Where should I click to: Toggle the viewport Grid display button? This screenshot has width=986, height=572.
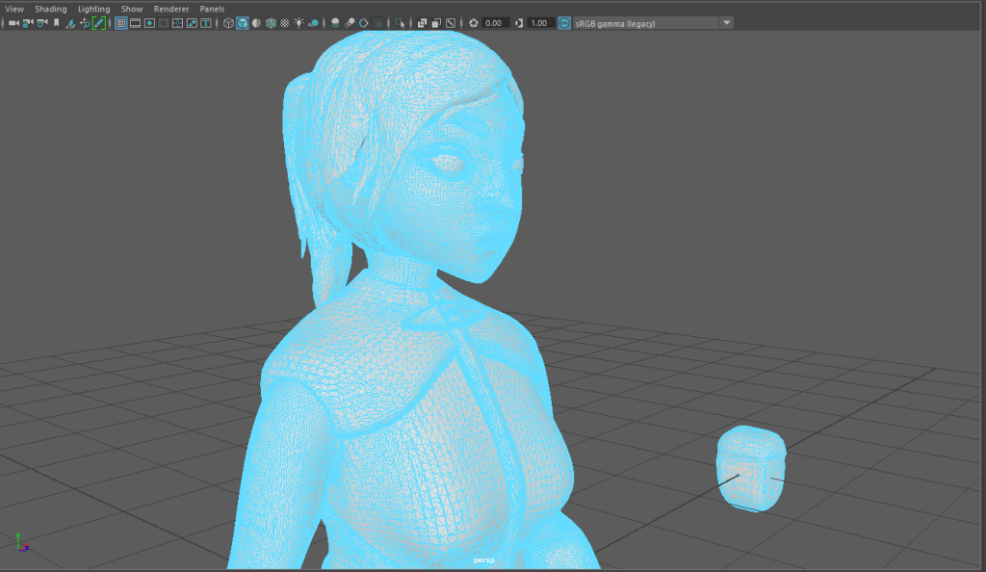click(121, 23)
